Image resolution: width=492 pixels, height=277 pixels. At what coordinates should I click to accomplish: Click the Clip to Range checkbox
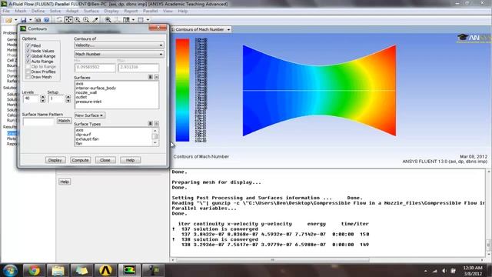(28, 67)
